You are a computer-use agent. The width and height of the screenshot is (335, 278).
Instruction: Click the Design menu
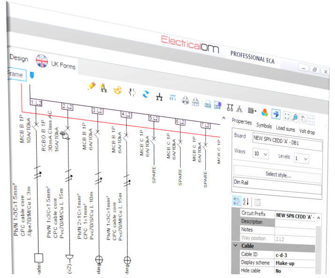coord(19,58)
